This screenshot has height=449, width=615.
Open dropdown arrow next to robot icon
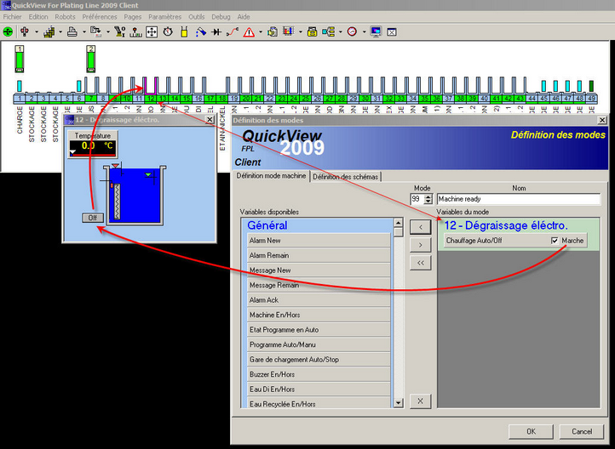[x=36, y=32]
